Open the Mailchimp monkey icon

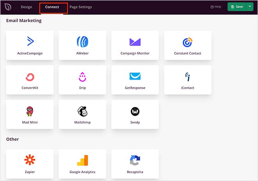(x=82, y=111)
